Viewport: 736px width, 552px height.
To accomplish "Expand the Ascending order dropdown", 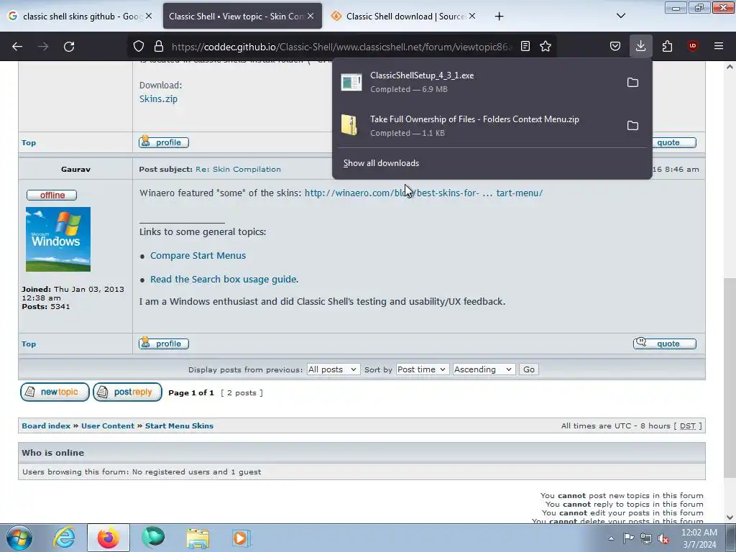I will click(484, 369).
